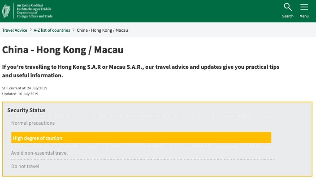The height and width of the screenshot is (181, 316).
Task: Click the yellow High degree of caution bar
Action: [x=141, y=138]
